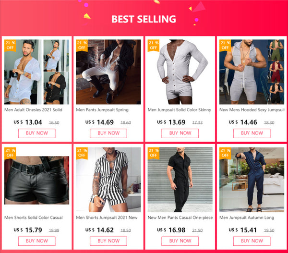Image resolution: width=288 pixels, height=253 pixels.
Task: Click BUY NOW under Men Adult Onesies
Action: point(36,133)
